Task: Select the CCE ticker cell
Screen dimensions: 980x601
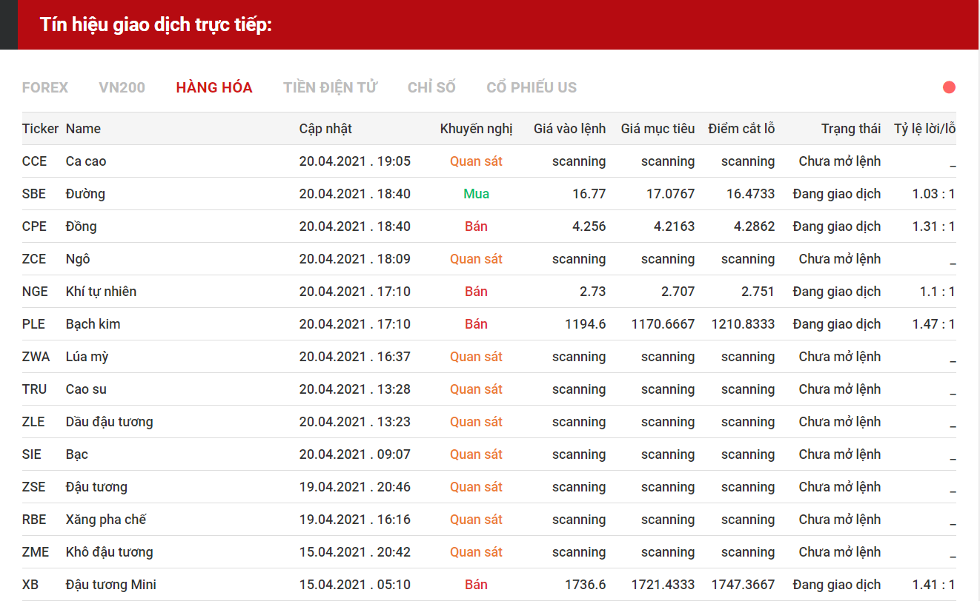Action: (34, 161)
